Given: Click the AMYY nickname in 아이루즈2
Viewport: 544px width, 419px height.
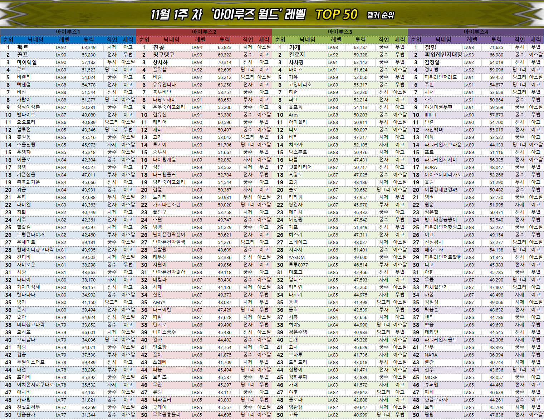Looking at the screenshot, I should [x=159, y=303].
